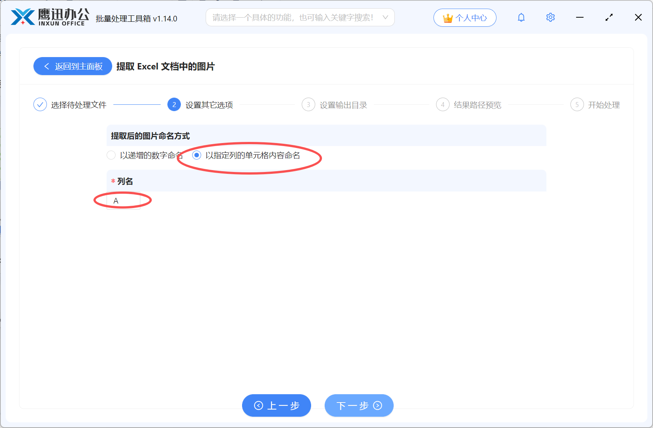
Task: Click step 5 开始处理 indicator
Action: 577,104
